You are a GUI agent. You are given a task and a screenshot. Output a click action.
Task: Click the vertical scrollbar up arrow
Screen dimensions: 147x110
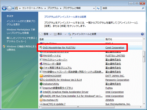[x=144, y=39]
